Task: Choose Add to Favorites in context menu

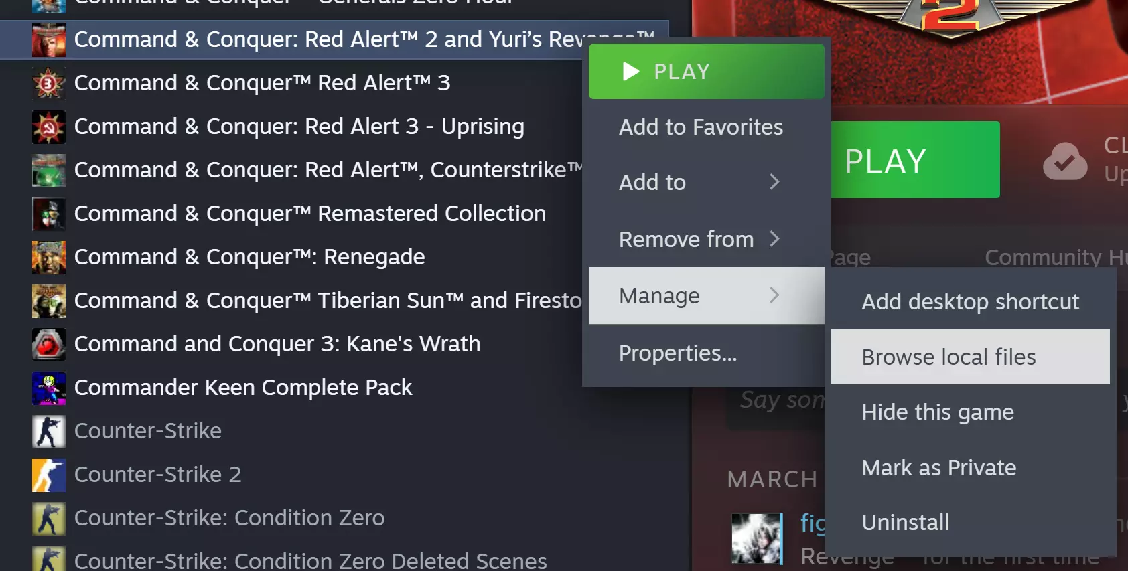Action: (707, 127)
